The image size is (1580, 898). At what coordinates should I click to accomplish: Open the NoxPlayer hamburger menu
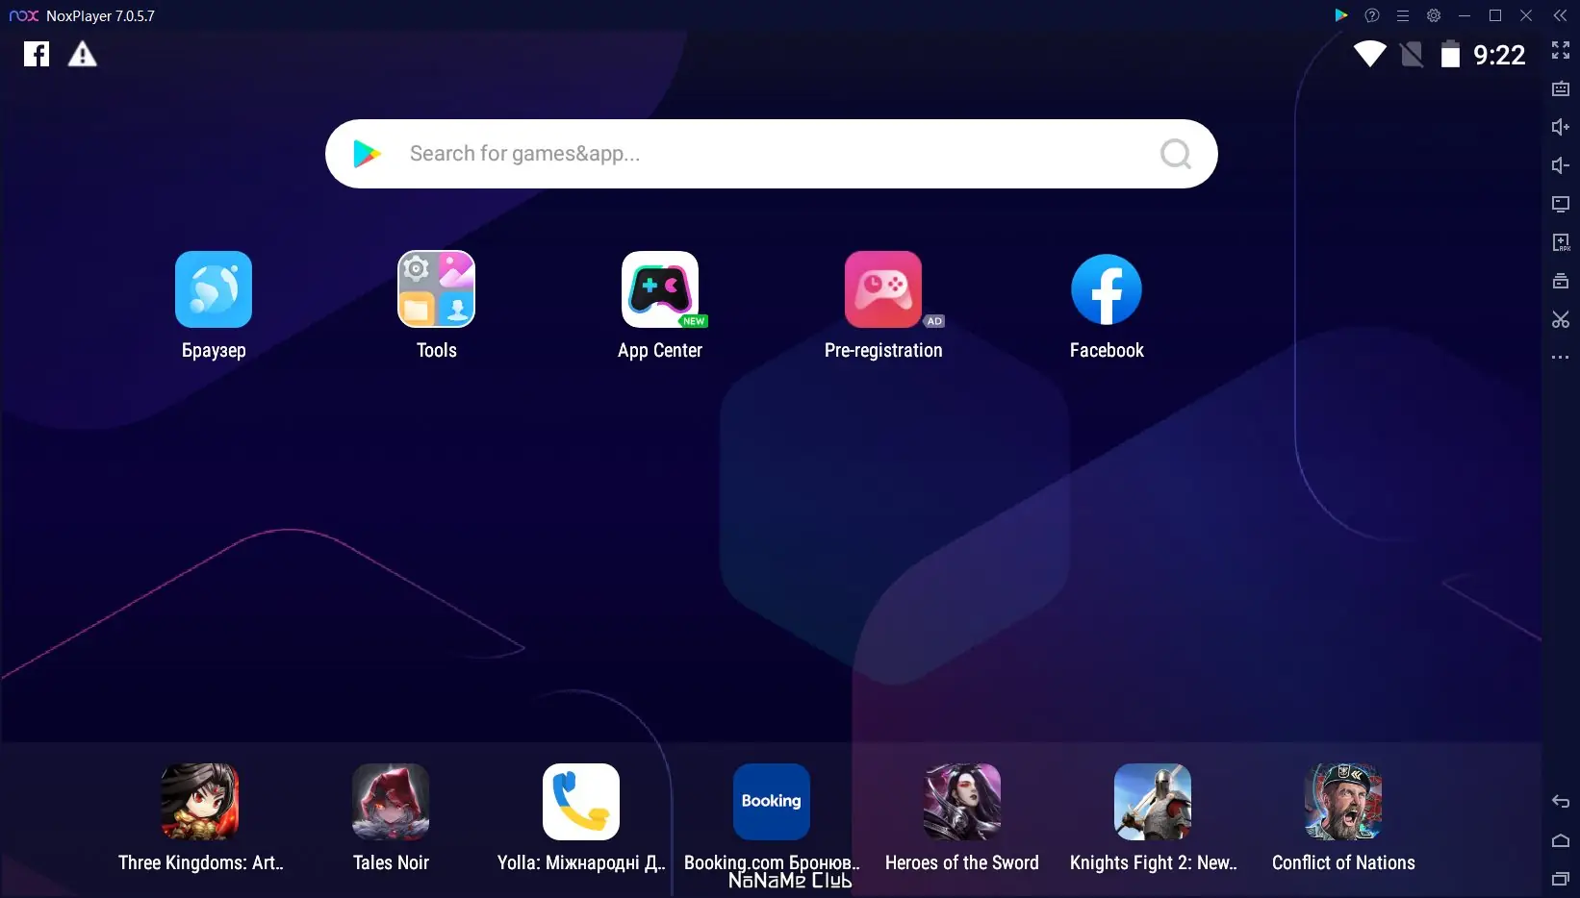1403,15
